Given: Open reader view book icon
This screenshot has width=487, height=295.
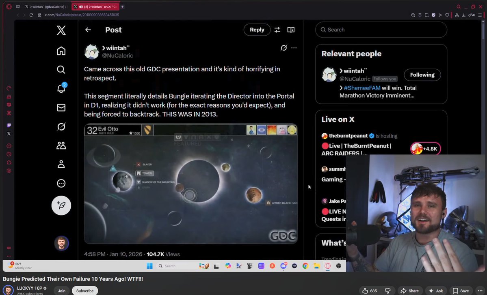Looking at the screenshot, I should 291,30.
